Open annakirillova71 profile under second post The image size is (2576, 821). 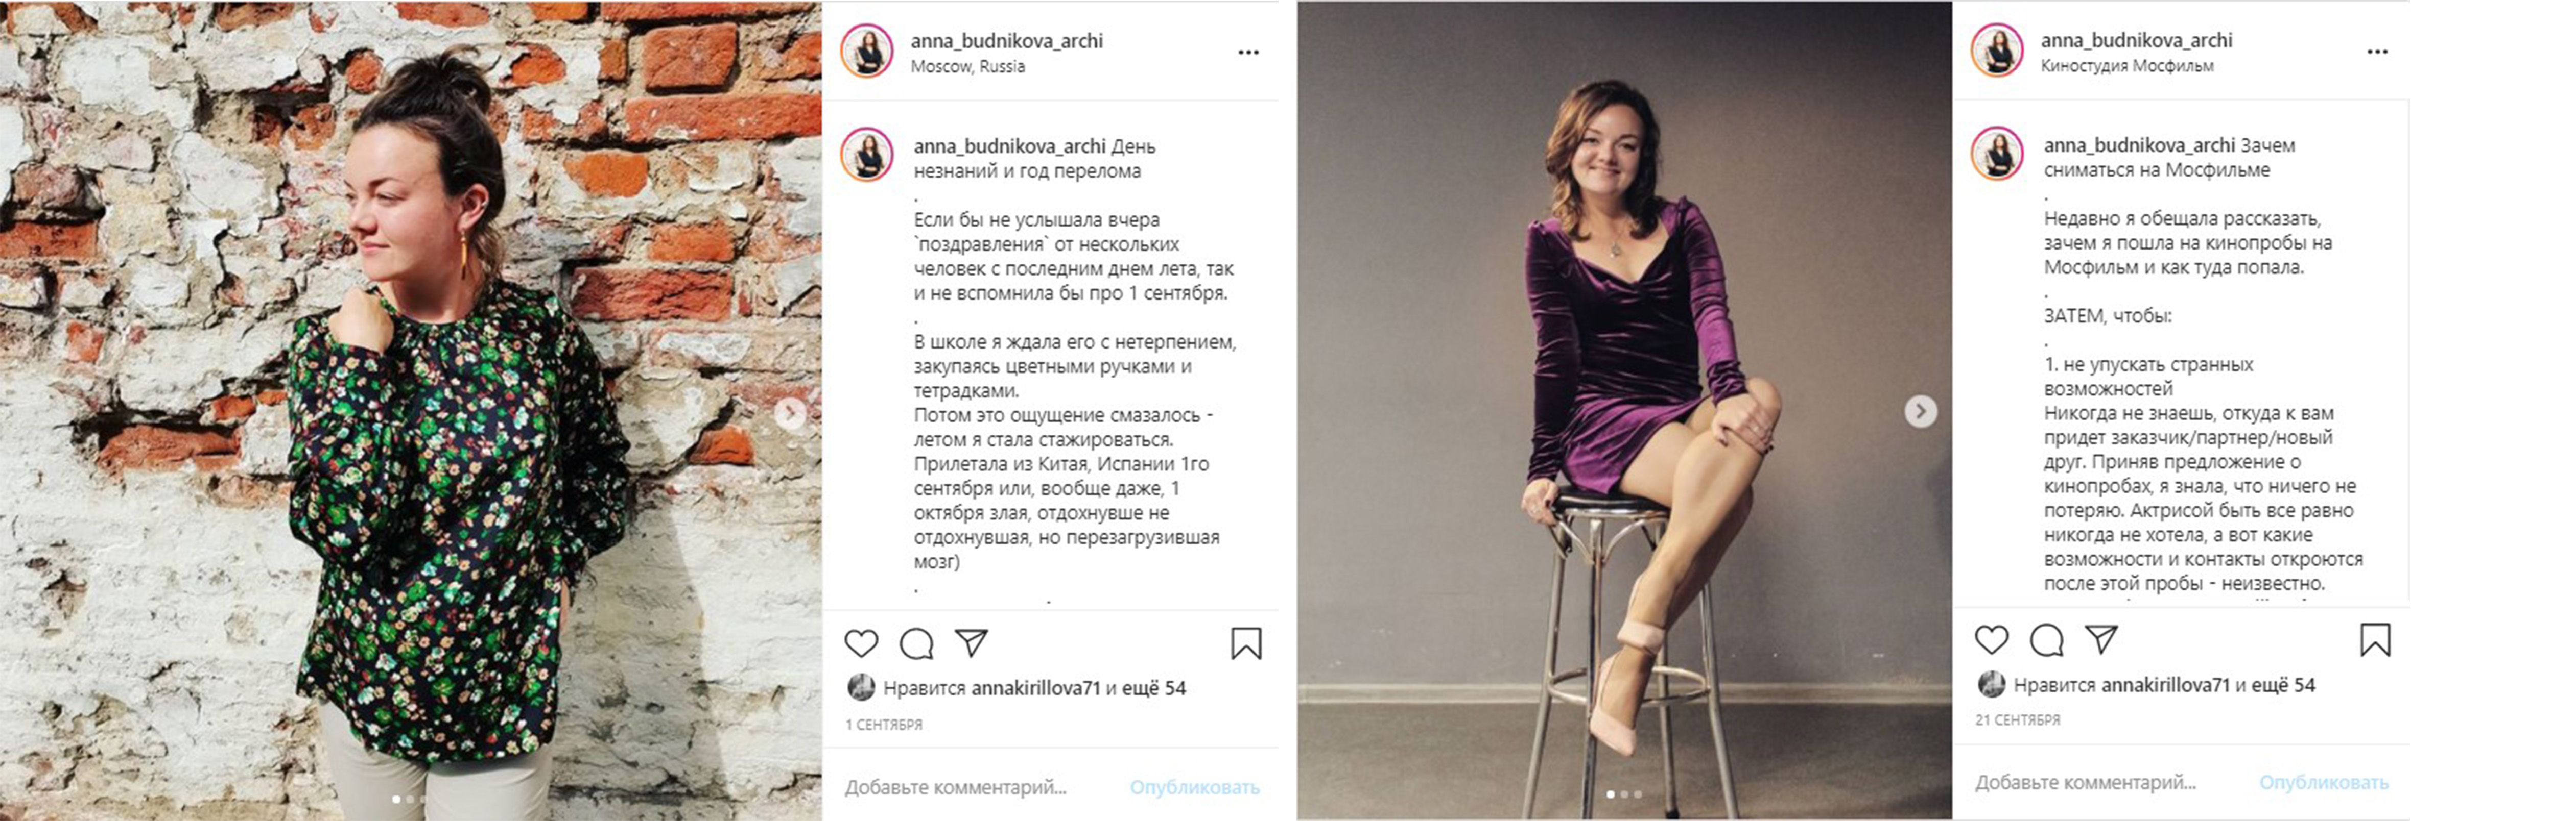tap(2166, 685)
